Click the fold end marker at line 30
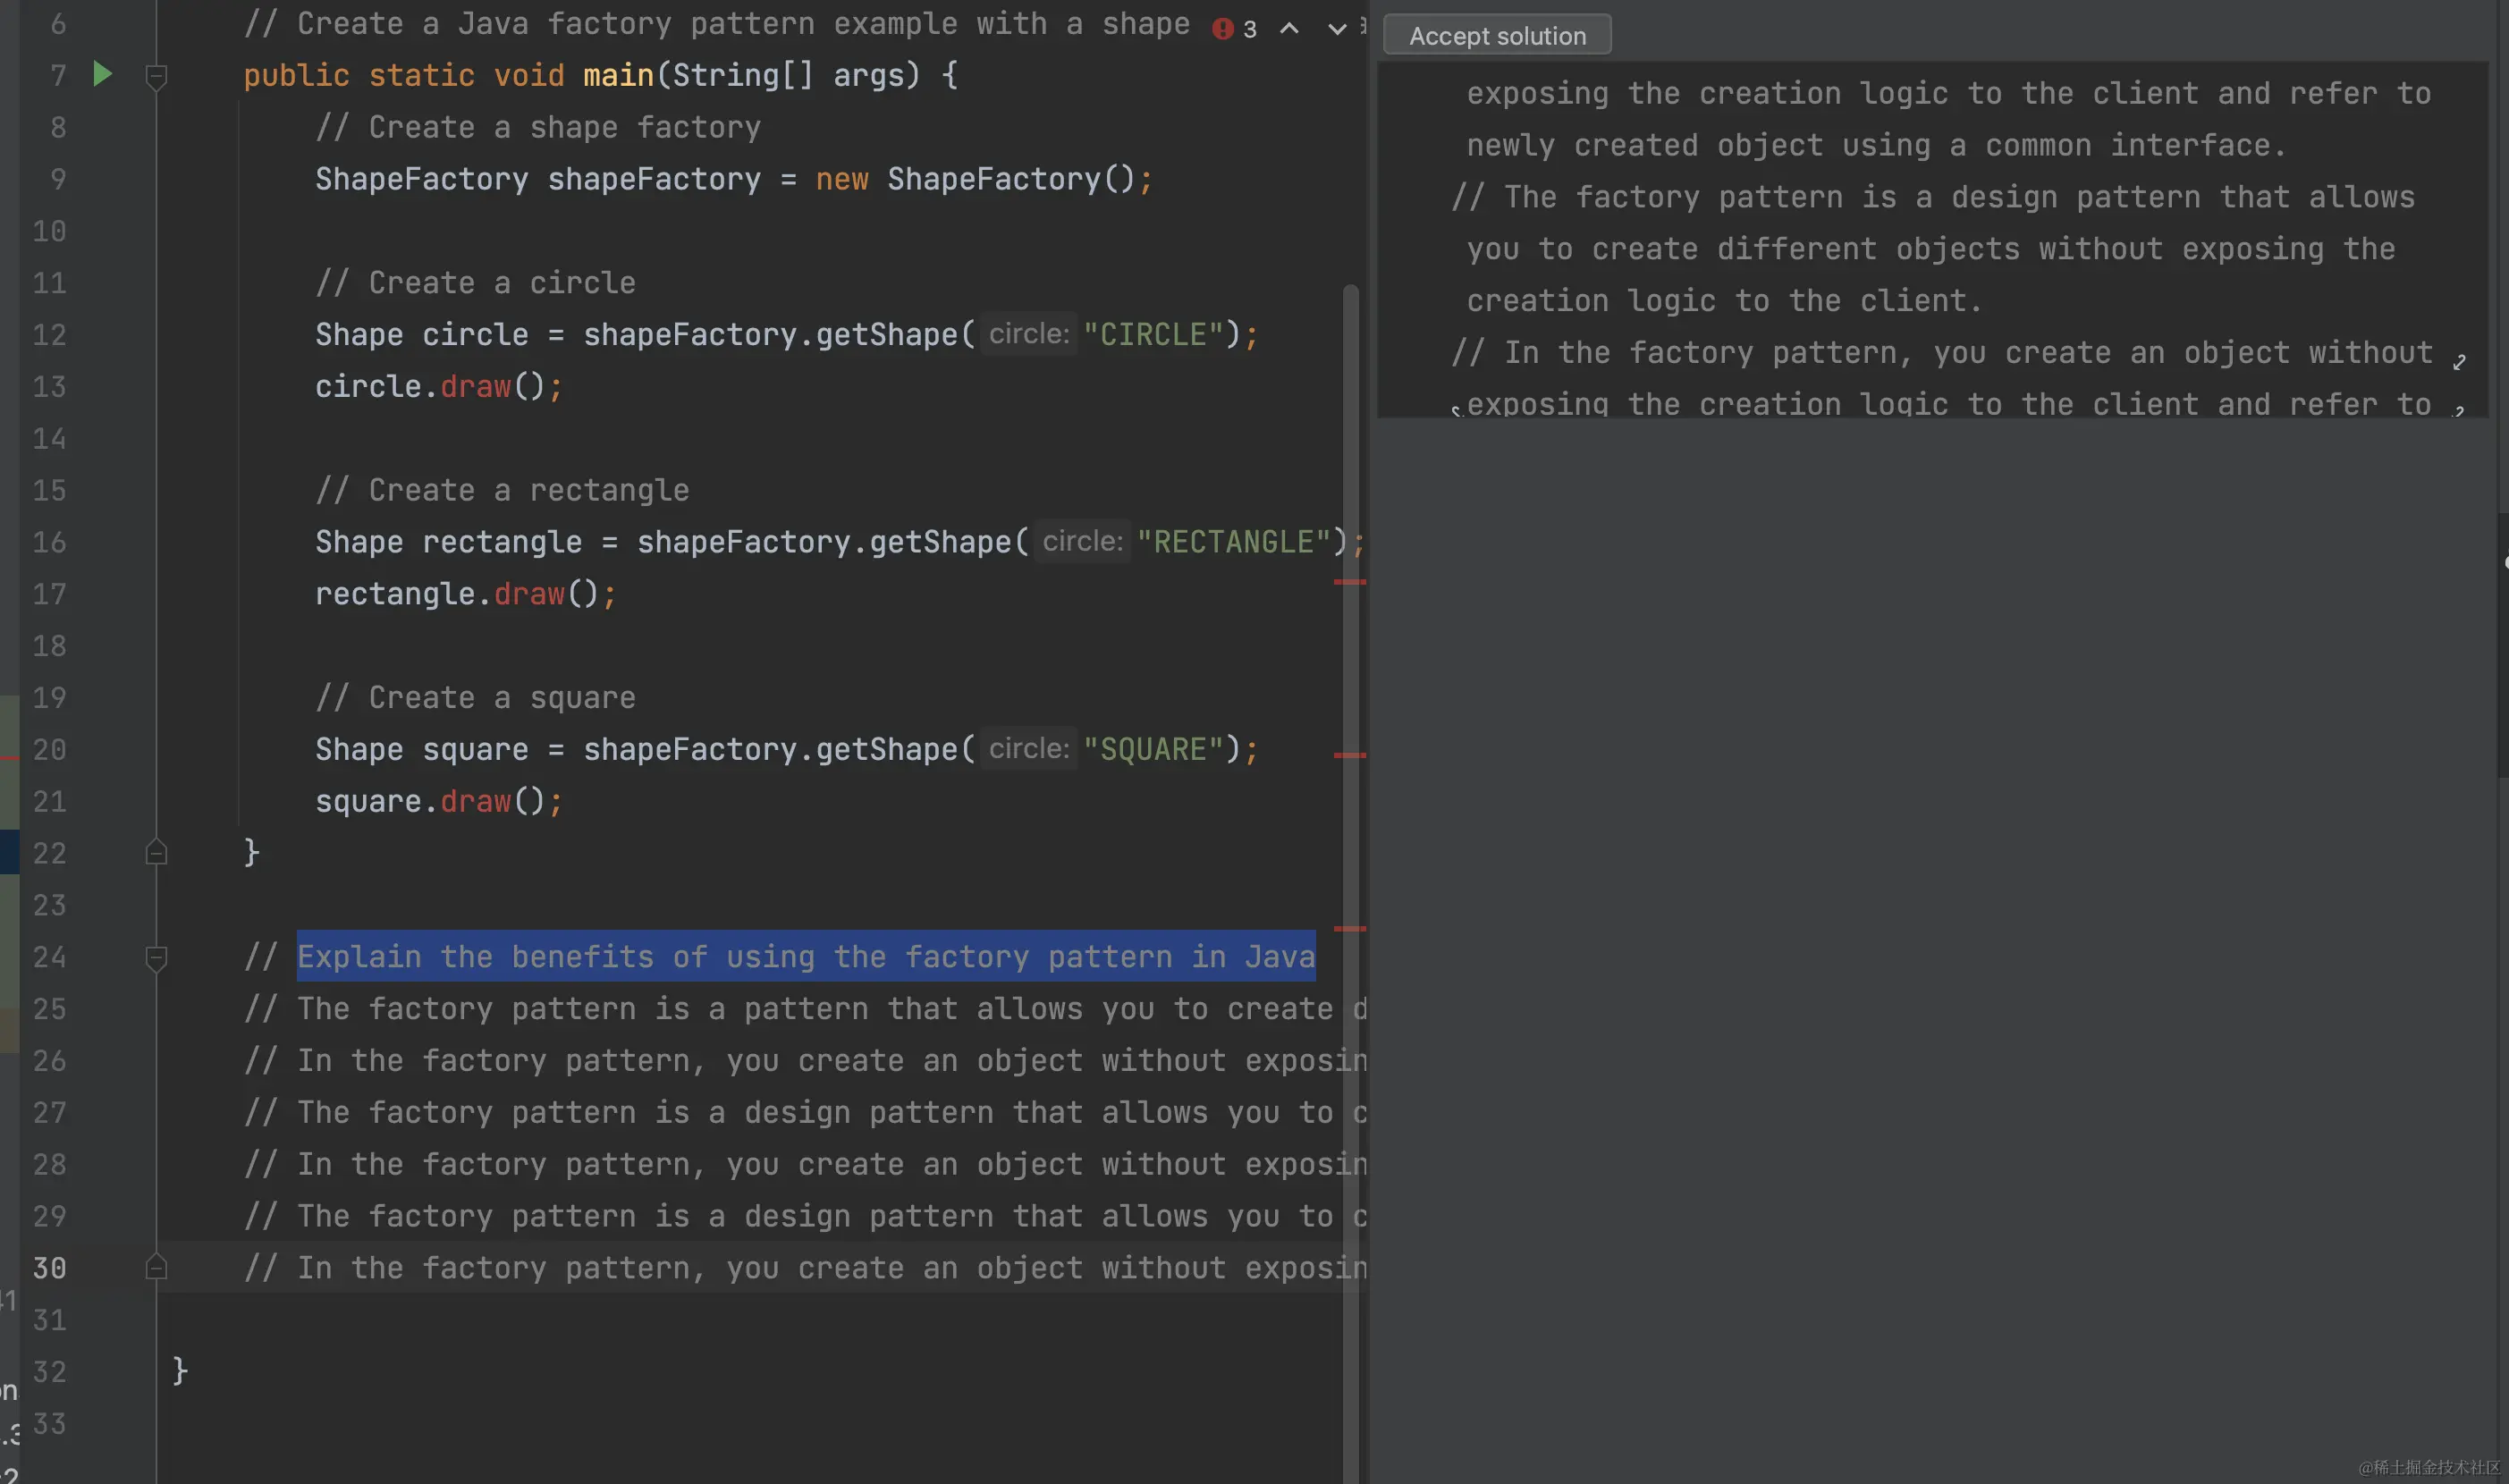The image size is (2509, 1484). click(156, 1268)
